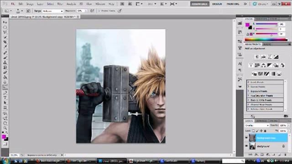Open the Image menu
The width and height of the screenshot is (292, 164).
click(30, 4)
